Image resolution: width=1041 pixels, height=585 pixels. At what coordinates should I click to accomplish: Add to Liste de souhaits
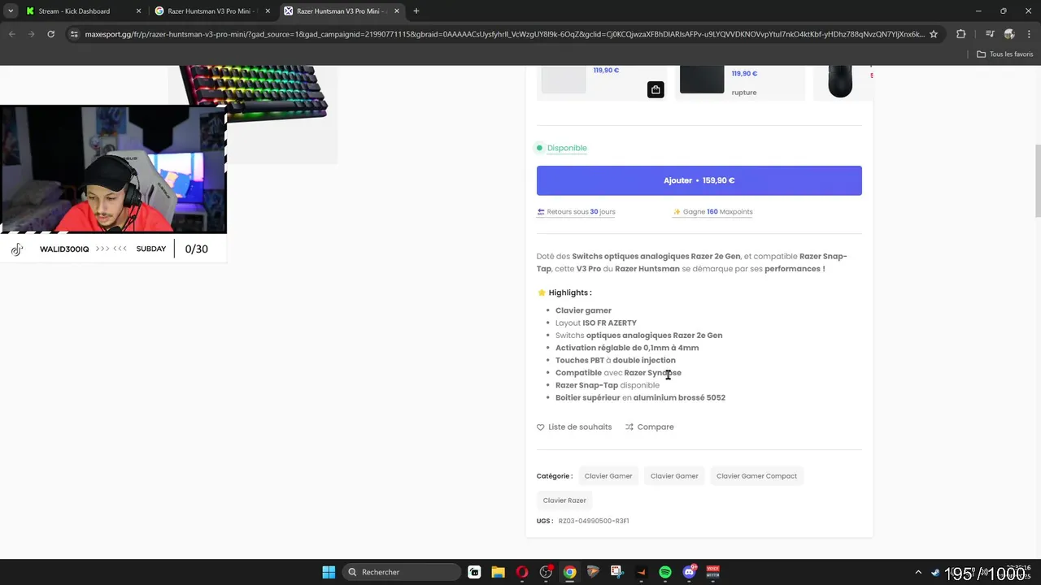[x=574, y=427]
